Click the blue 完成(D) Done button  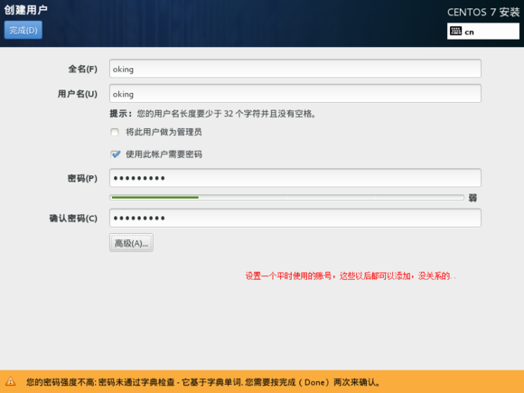pyautogui.click(x=23, y=30)
